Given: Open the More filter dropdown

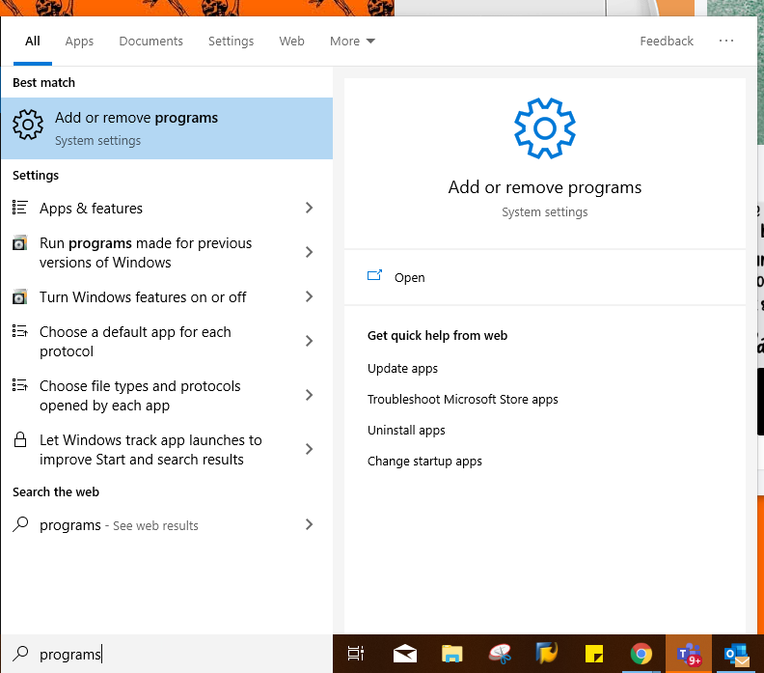Looking at the screenshot, I should coord(352,41).
